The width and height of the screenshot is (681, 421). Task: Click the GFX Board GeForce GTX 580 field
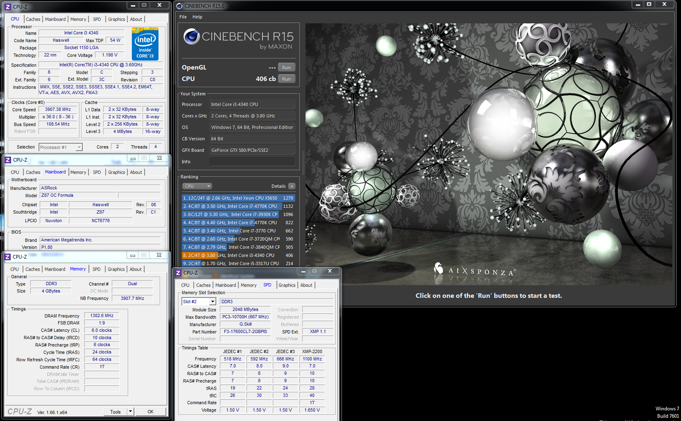[252, 150]
